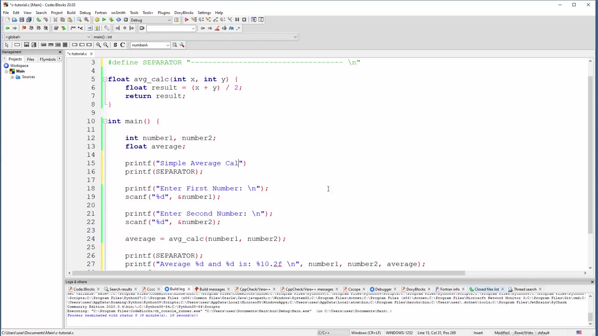Abort the current build
Screen dimensions: 598x336
tap(126, 20)
